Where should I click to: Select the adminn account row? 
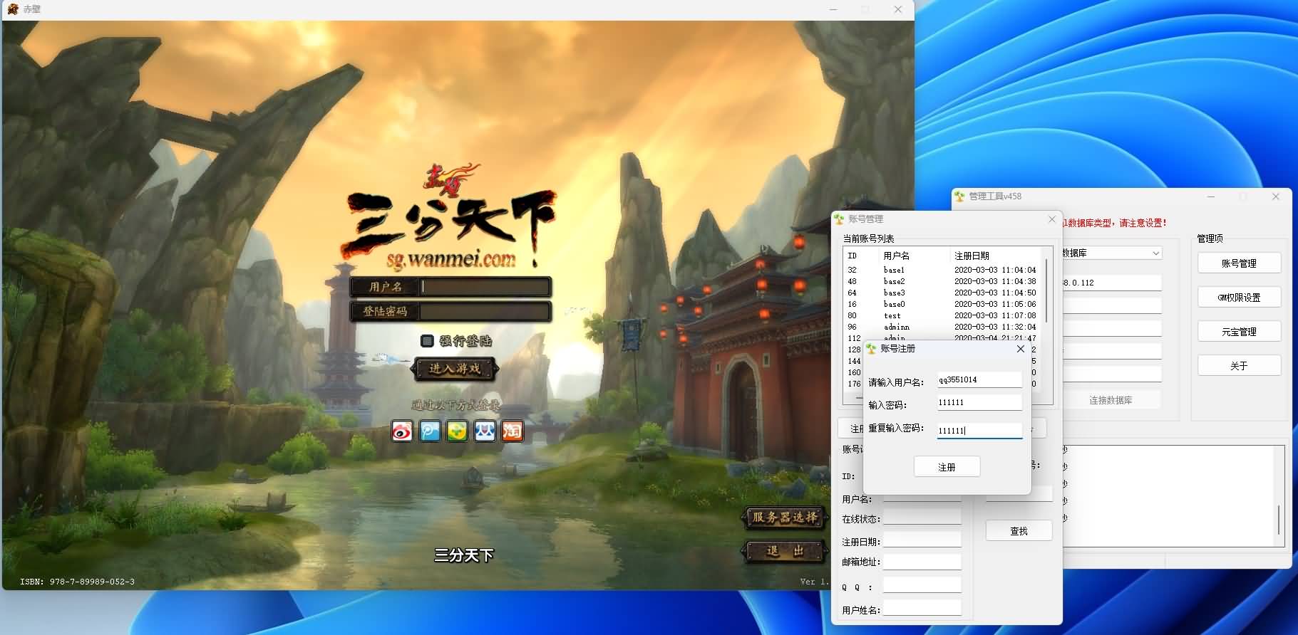pyautogui.click(x=942, y=327)
